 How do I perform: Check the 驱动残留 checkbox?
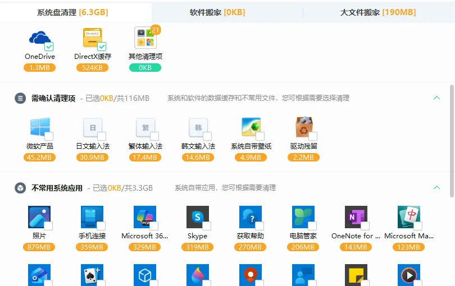(x=313, y=136)
